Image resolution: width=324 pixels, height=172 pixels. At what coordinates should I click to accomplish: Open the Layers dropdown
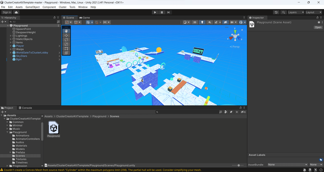click(x=296, y=12)
